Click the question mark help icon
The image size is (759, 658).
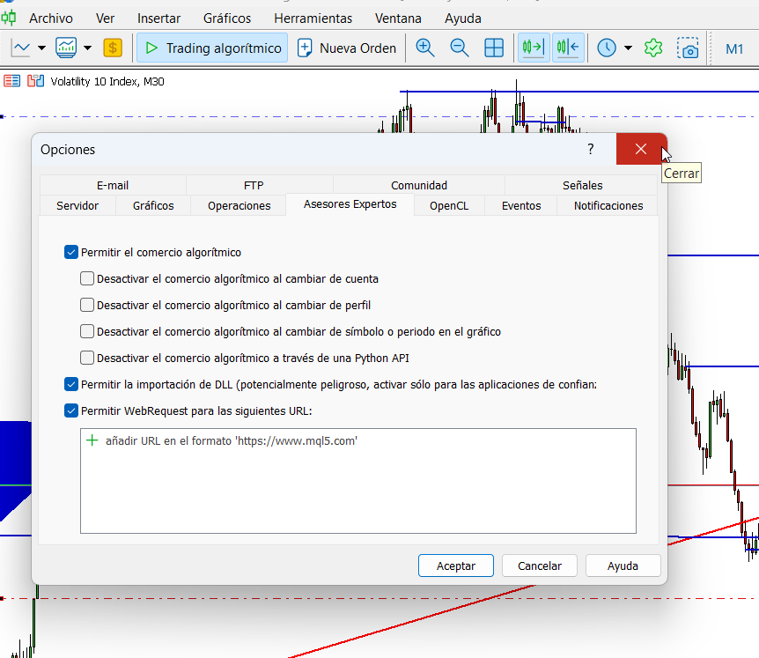591,149
